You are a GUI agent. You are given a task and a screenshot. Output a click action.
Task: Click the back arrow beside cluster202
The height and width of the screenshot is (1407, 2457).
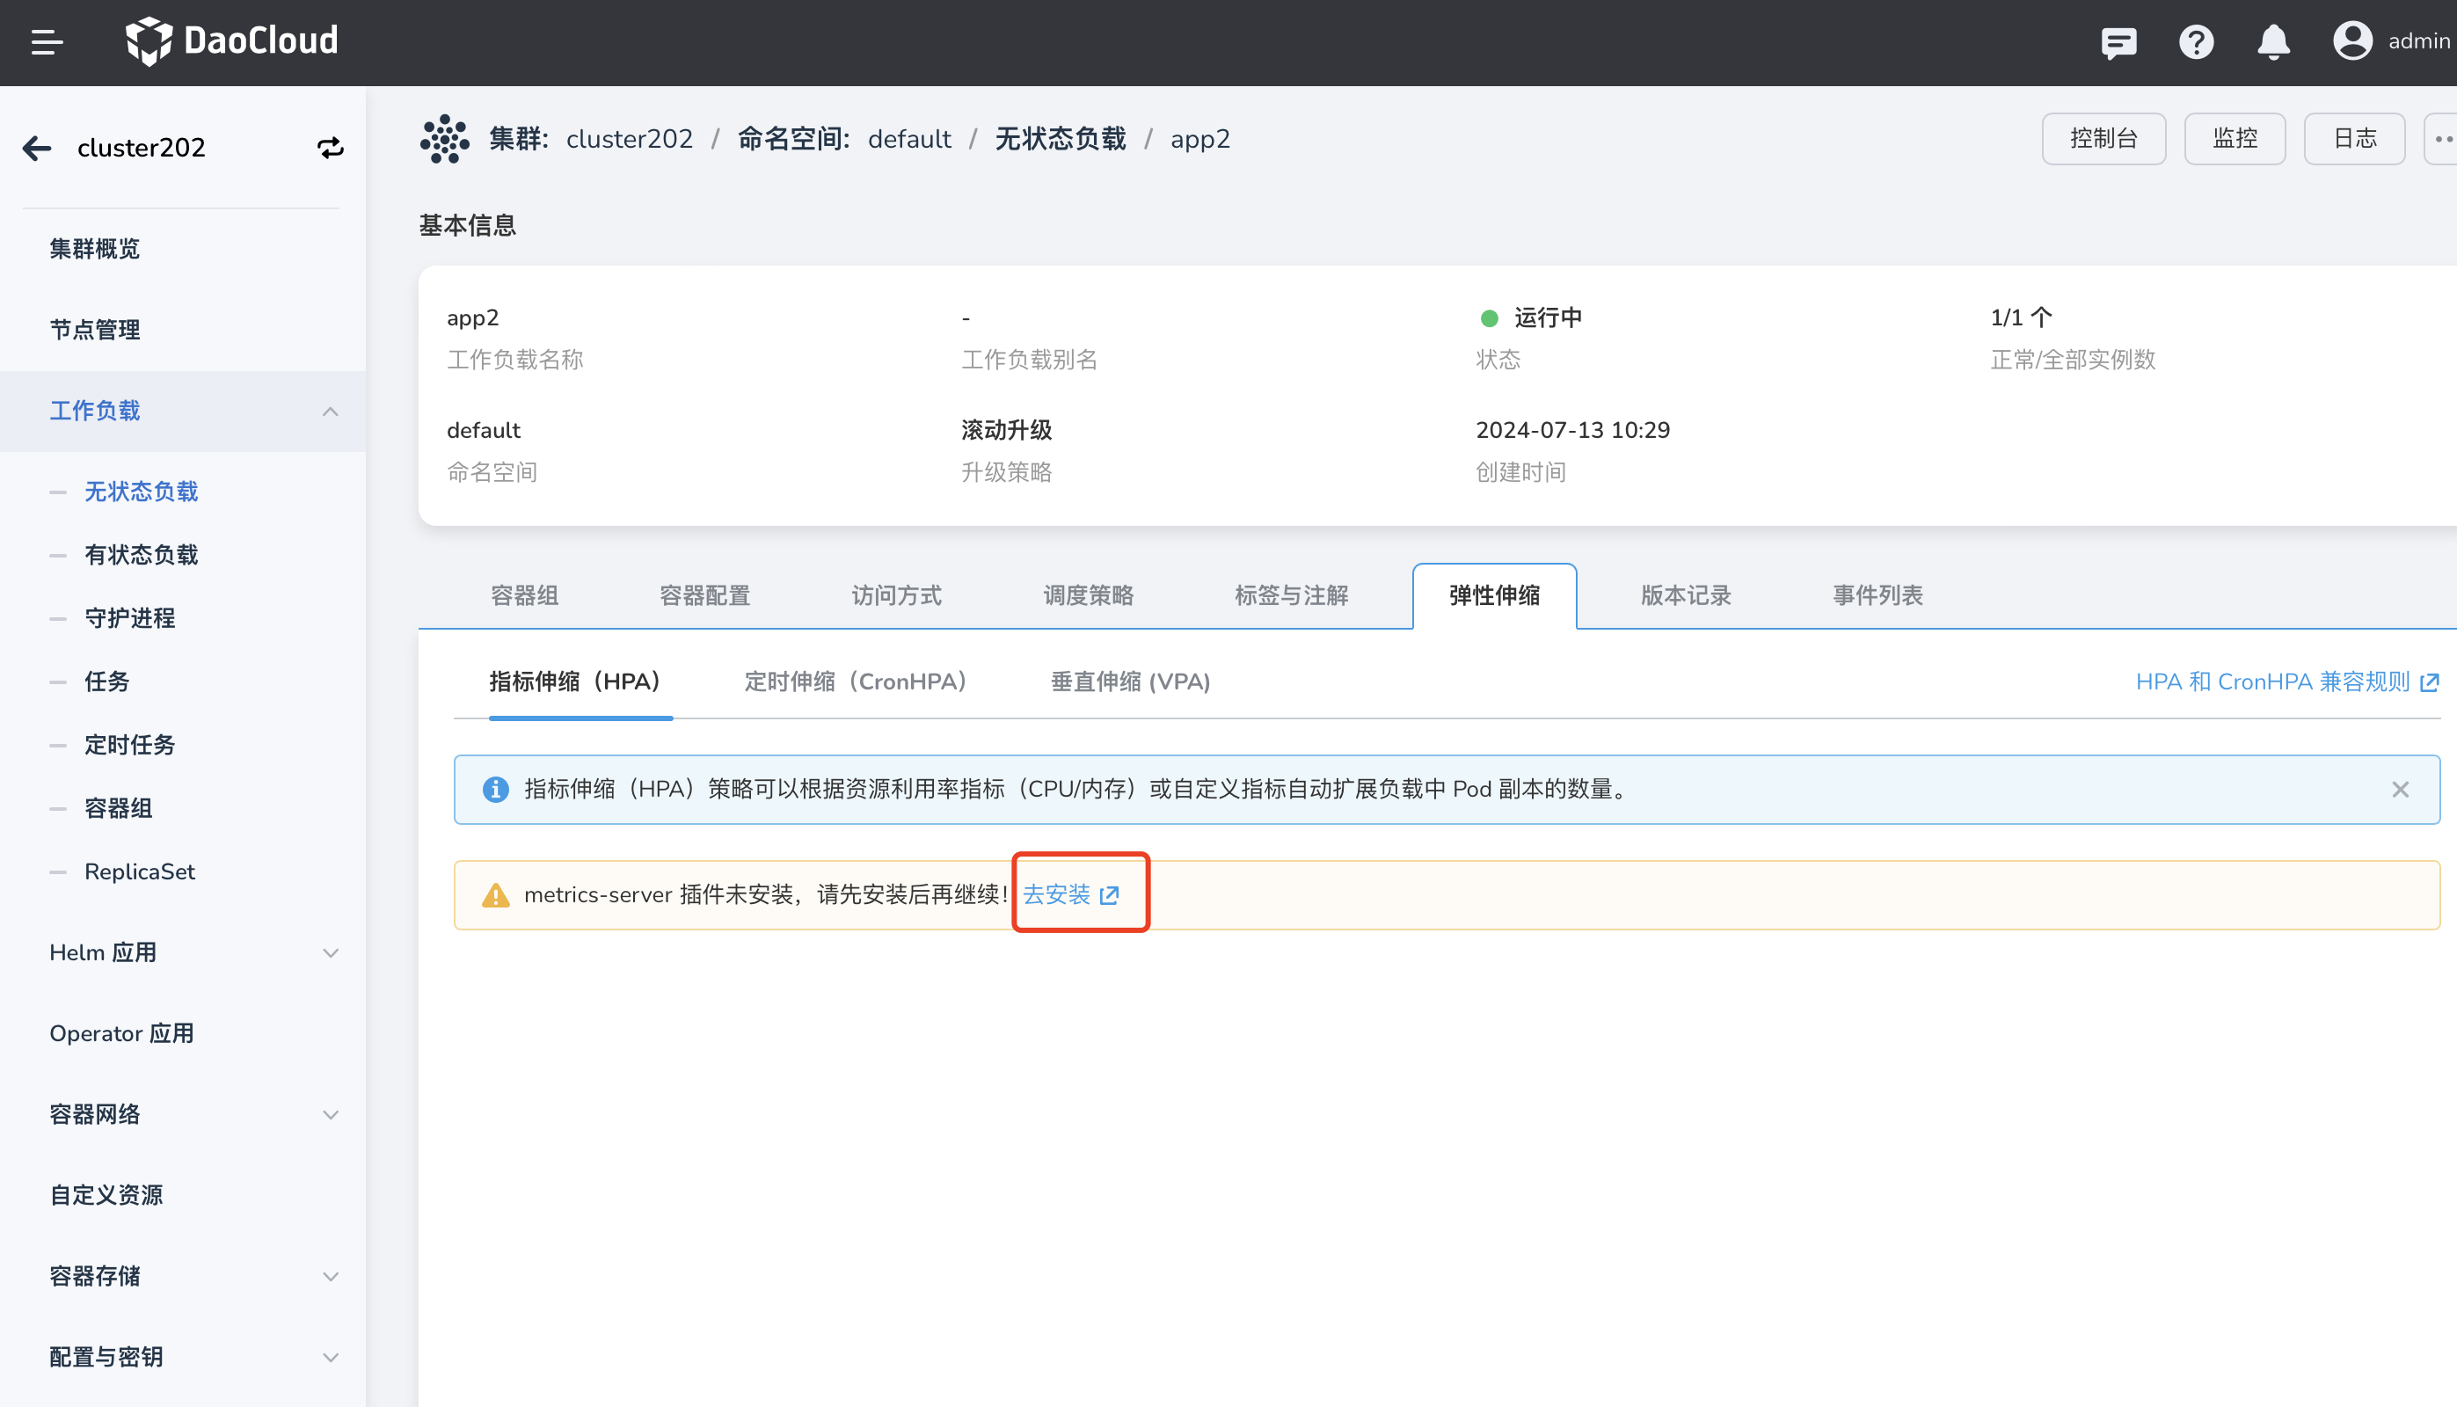pos(37,148)
